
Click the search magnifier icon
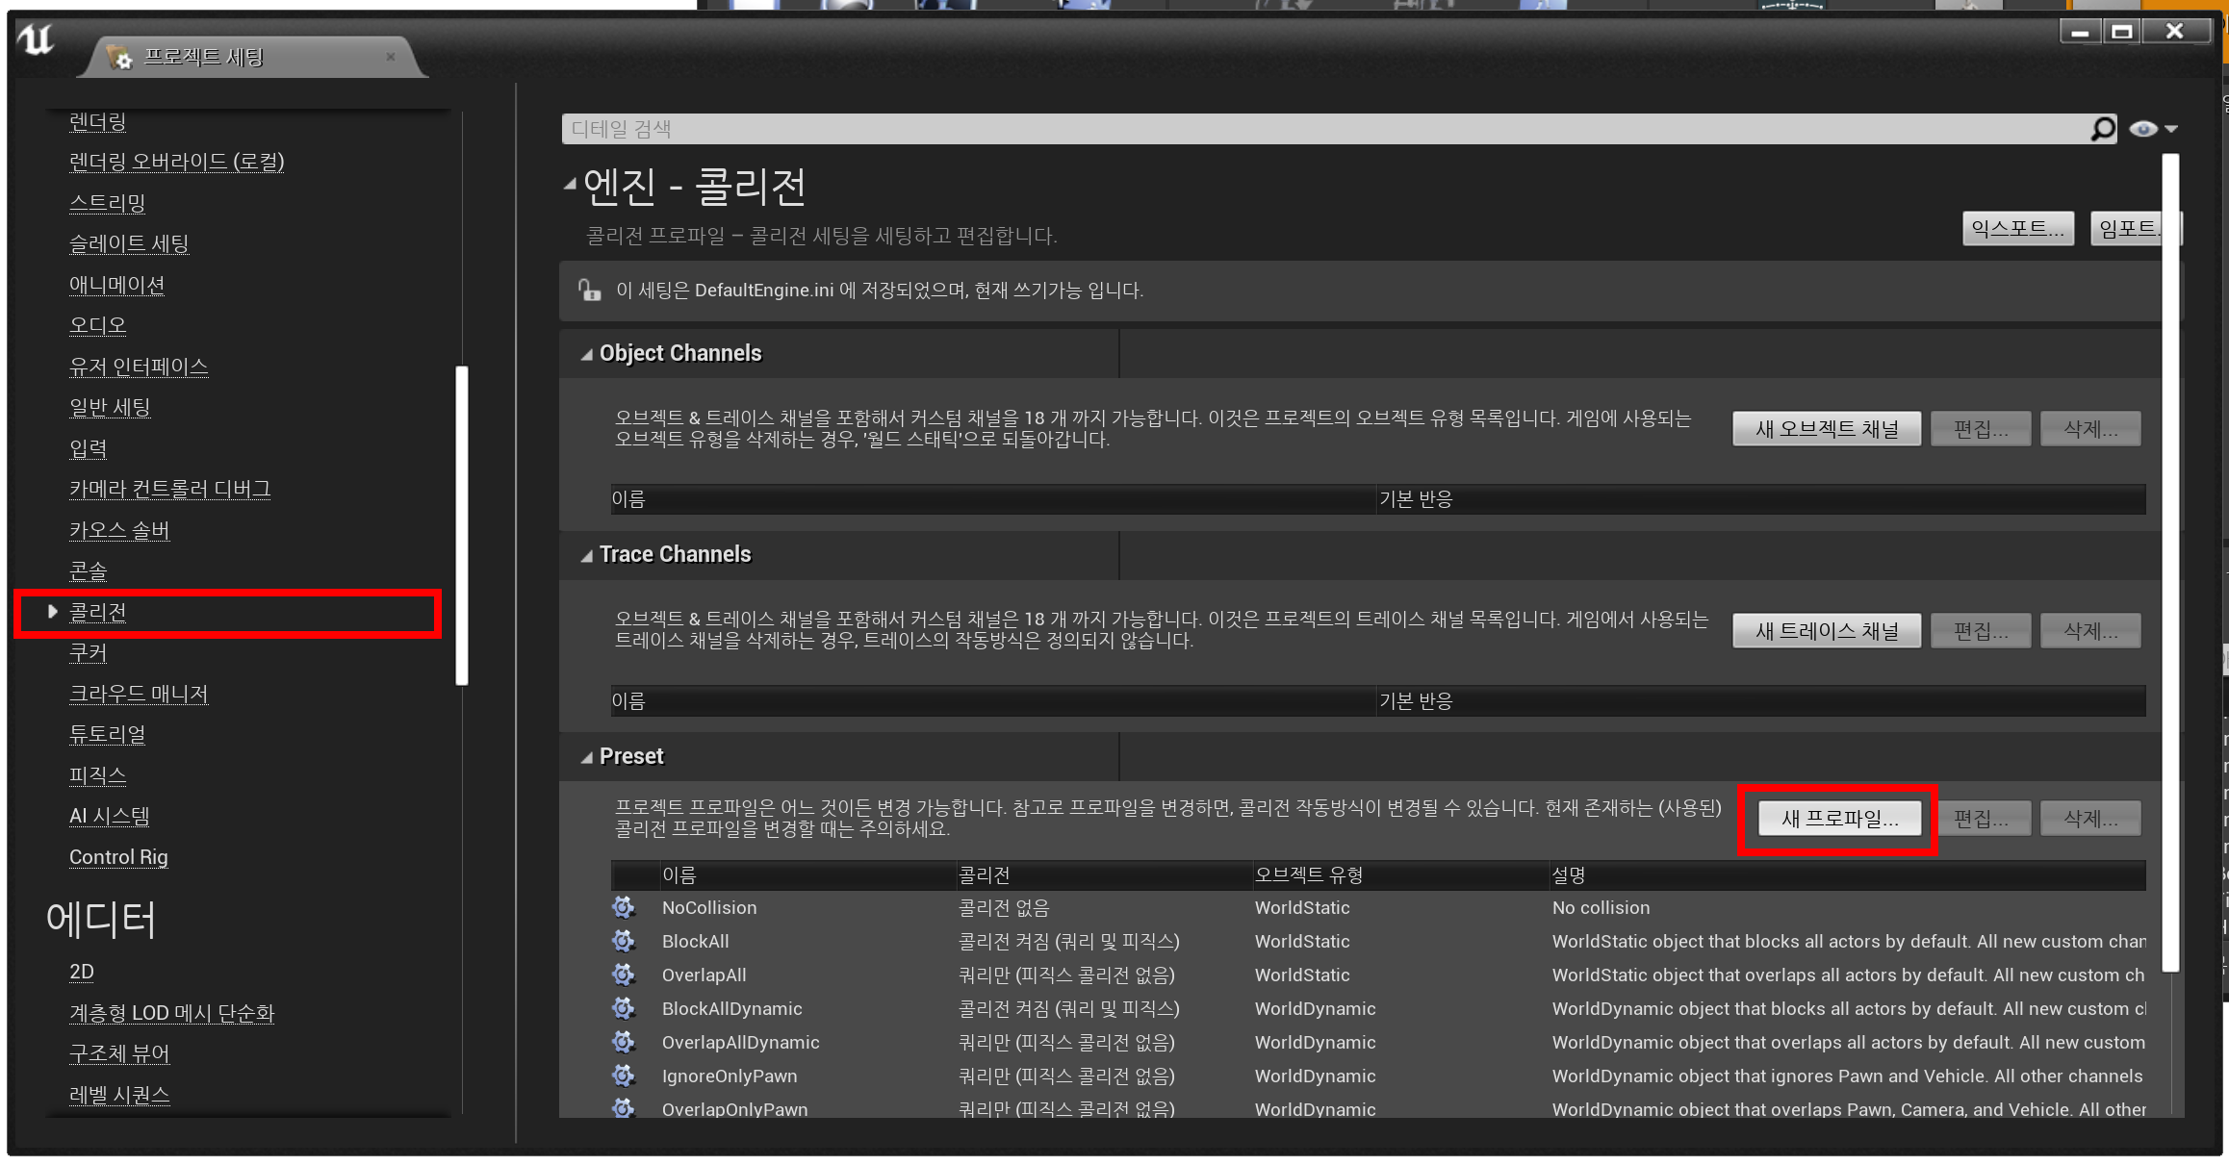(2102, 129)
